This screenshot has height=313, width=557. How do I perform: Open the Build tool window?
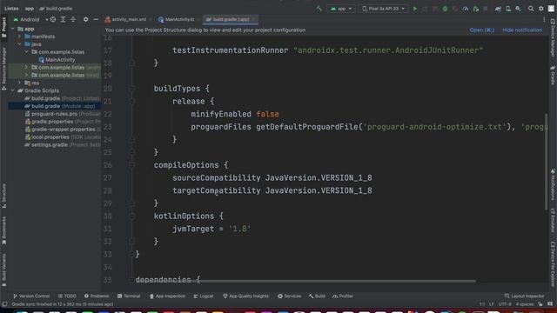(317, 296)
